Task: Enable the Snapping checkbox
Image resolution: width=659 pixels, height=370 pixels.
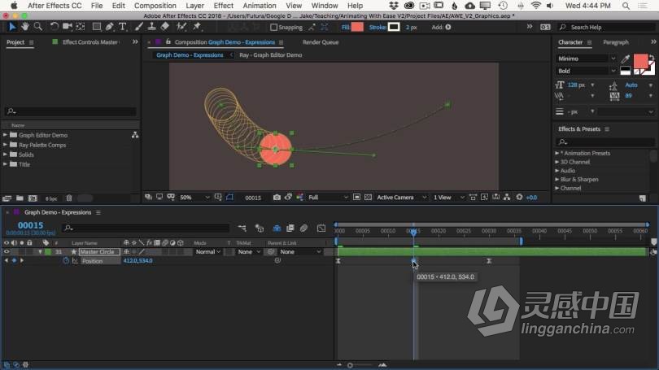Action: pos(273,27)
